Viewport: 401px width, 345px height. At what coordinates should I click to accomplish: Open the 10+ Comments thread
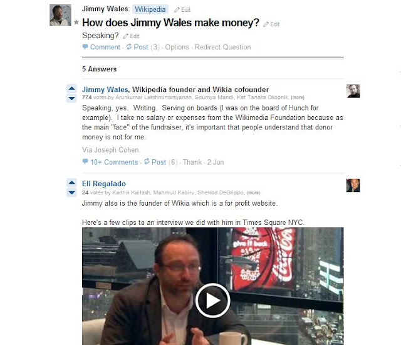[x=110, y=162]
